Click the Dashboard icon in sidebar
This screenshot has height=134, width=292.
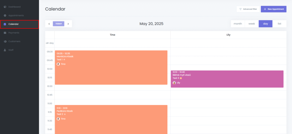(5, 7)
